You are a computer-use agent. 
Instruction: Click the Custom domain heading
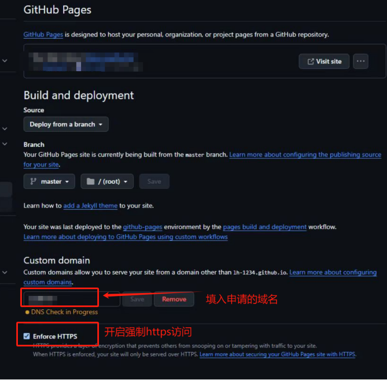point(57,261)
